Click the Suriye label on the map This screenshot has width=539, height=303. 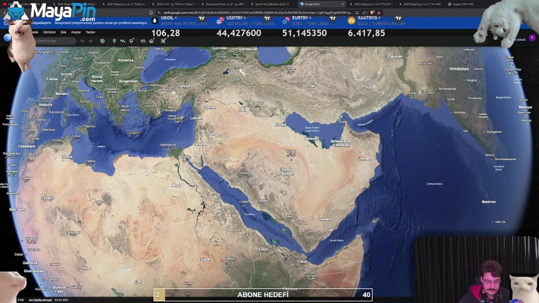click(210, 107)
